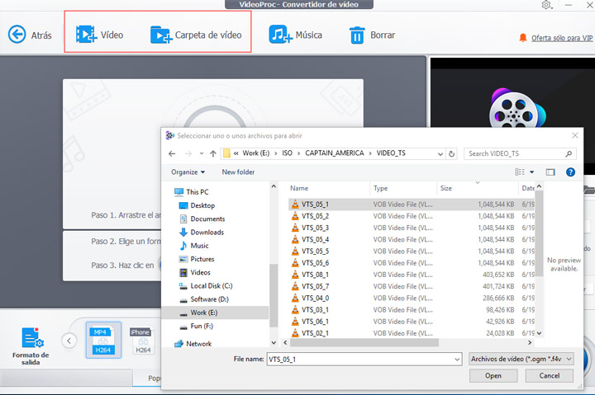Toggle the preview pane icon
The height and width of the screenshot is (395, 595).
point(550,172)
